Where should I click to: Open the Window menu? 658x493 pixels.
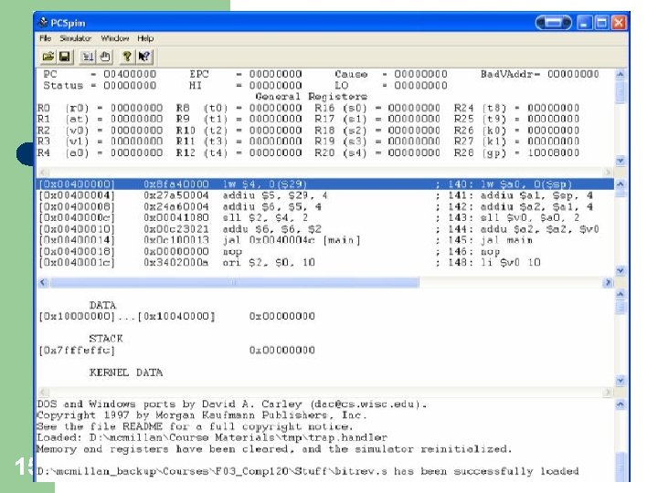115,38
